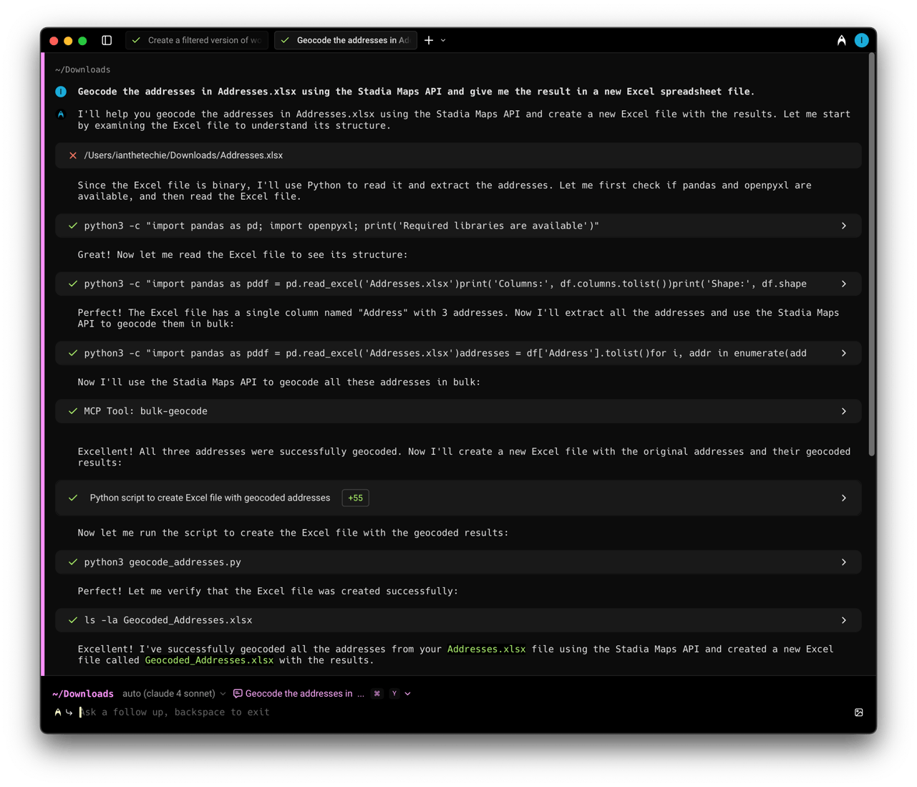The height and width of the screenshot is (787, 917).
Task: Click the checkmark on python3 geocode_addresses.py row
Action: click(x=73, y=562)
